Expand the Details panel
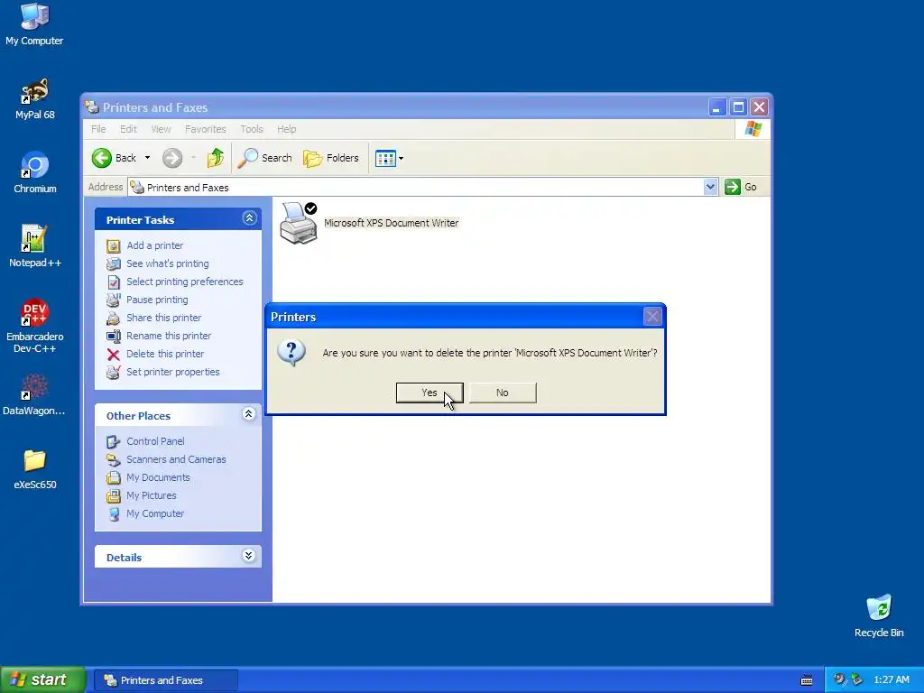 [249, 556]
